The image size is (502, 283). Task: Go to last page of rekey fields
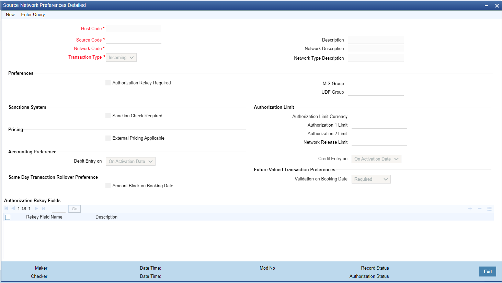click(x=43, y=209)
